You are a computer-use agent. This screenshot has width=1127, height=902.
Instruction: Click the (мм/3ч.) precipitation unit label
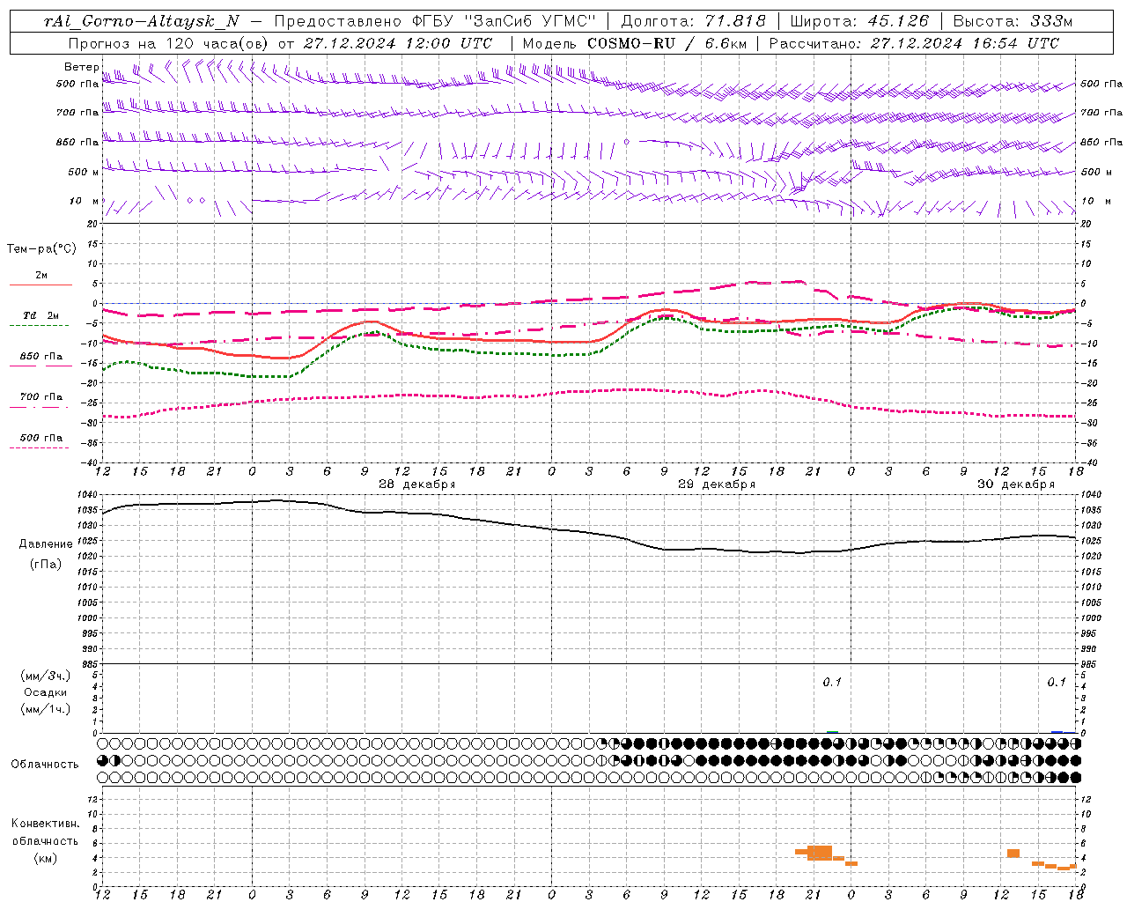[46, 676]
